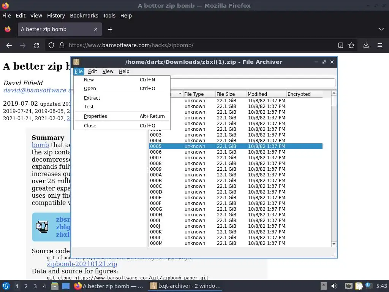This screenshot has height=292, width=389.
Task: Switch to virtual desktop 4
Action: pos(44,286)
